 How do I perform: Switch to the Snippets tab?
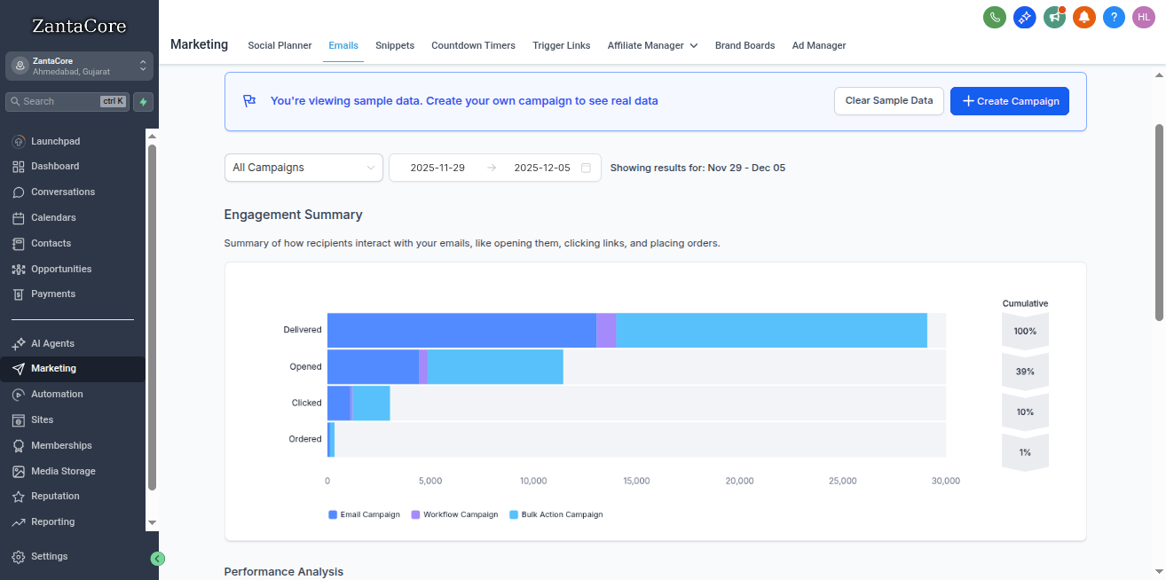(395, 45)
